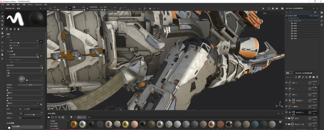This screenshot has width=324, height=130.
Task: Collapse the UV Tiles tree section
Action: pyautogui.click(x=289, y=21)
